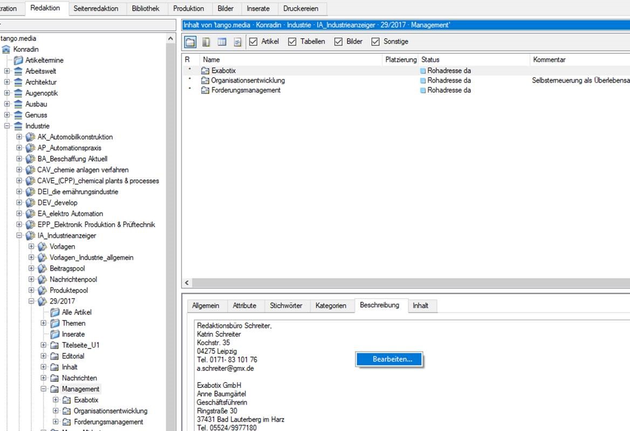Click the blue status square beside Forderungsmanagement

point(423,91)
